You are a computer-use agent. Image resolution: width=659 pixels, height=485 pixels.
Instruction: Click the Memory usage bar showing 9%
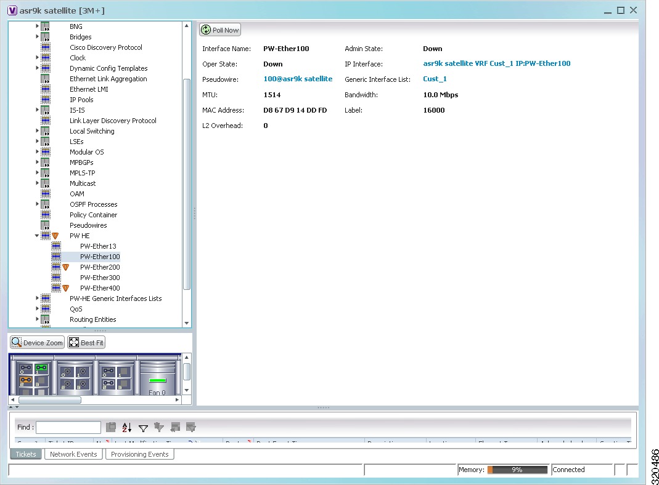click(x=517, y=470)
